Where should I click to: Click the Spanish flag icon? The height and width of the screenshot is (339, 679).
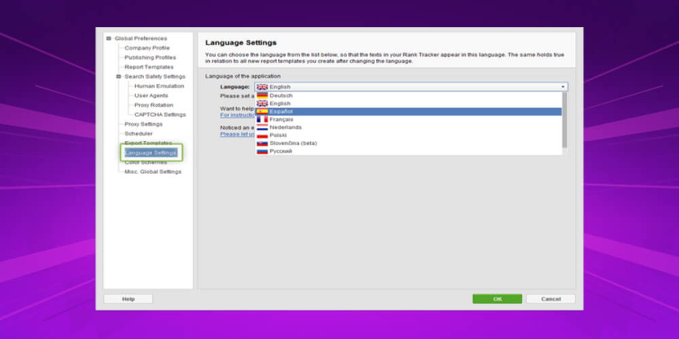click(262, 112)
